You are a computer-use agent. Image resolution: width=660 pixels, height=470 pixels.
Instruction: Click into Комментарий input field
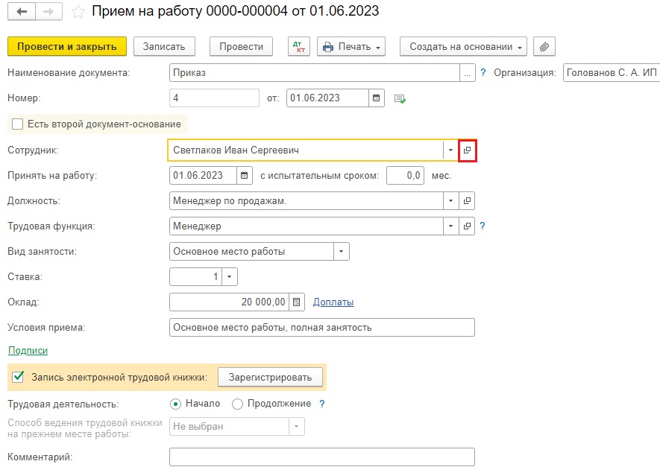(x=321, y=457)
